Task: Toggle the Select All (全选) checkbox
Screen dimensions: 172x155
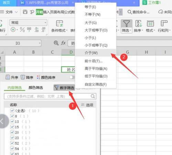Action: click(12, 111)
